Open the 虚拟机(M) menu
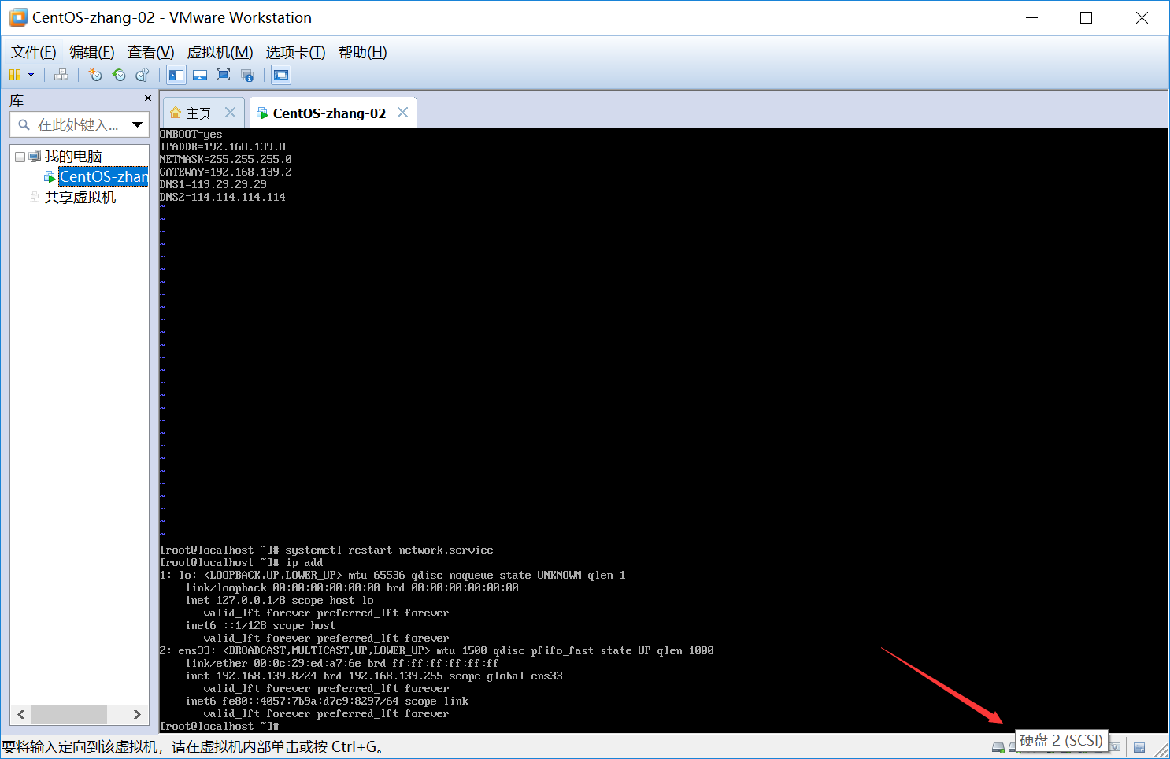 [220, 52]
